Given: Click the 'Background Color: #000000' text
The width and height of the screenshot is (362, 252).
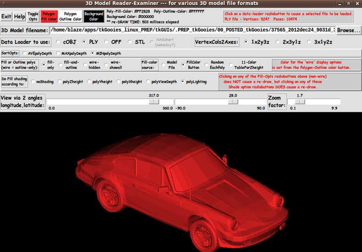Looking at the screenshot, I should (130, 16).
